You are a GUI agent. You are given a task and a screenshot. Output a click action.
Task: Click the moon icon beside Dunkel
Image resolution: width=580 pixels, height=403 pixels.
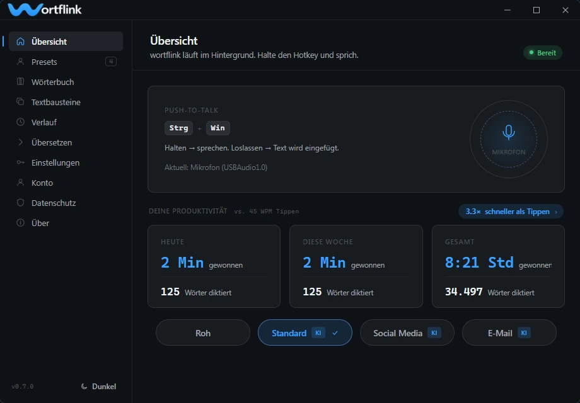coord(84,387)
